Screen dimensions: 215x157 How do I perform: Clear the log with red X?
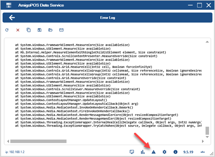tap(18, 30)
